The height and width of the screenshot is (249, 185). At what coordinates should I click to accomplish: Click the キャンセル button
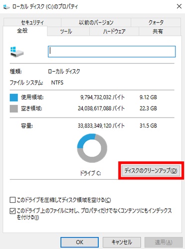click(x=122, y=242)
